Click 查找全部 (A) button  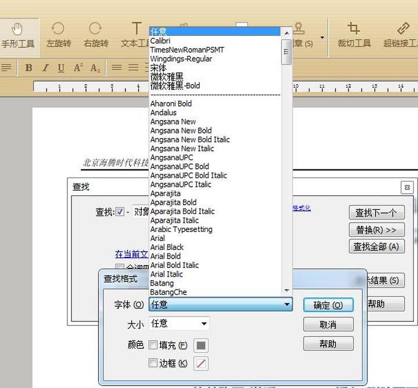376,246
